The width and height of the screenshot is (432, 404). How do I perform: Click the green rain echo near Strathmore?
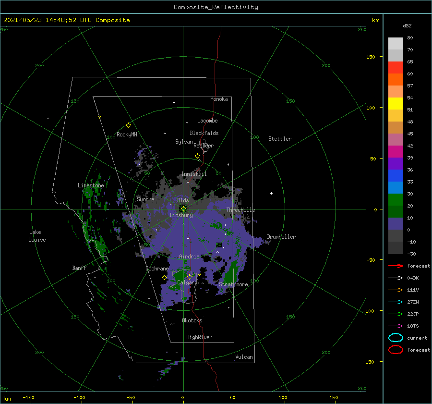tap(231, 273)
